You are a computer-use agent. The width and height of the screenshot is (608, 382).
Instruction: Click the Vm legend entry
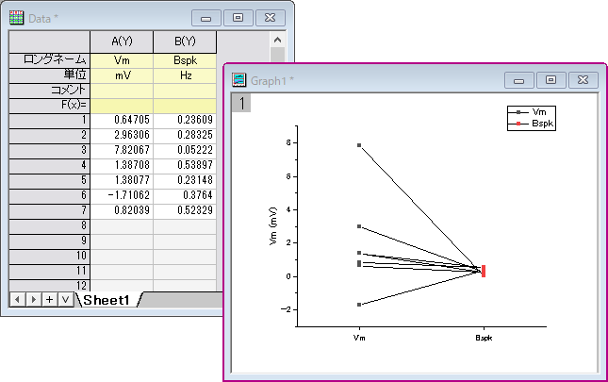pyautogui.click(x=532, y=112)
